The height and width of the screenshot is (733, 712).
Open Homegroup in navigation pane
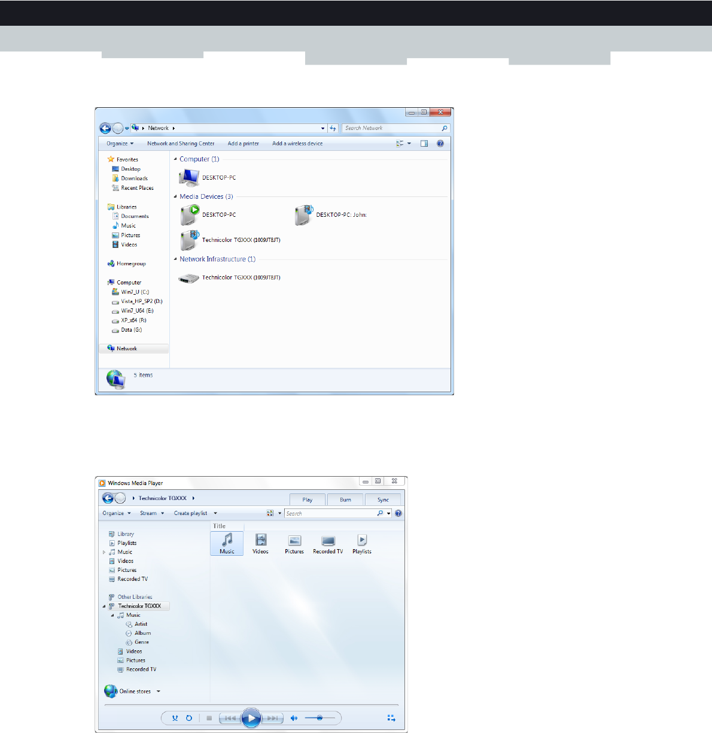point(126,263)
